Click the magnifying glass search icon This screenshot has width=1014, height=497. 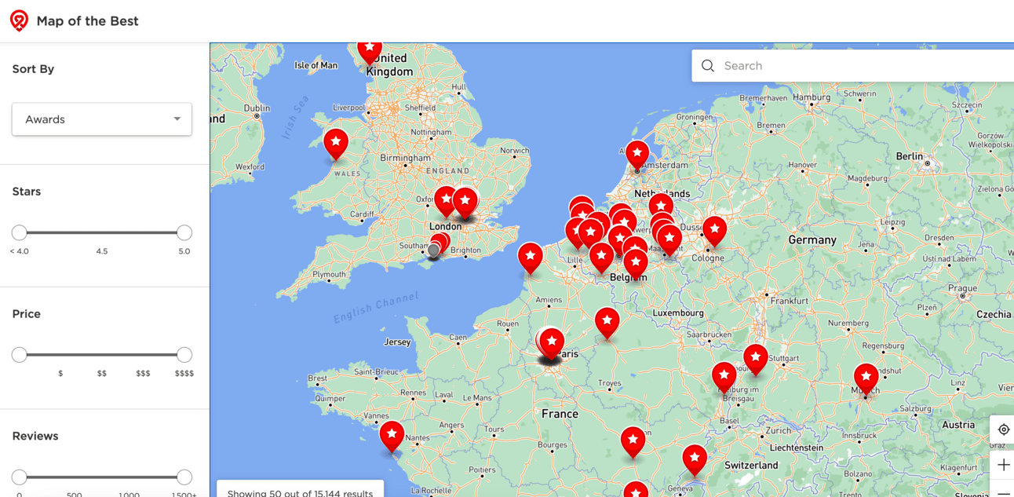[x=708, y=66]
